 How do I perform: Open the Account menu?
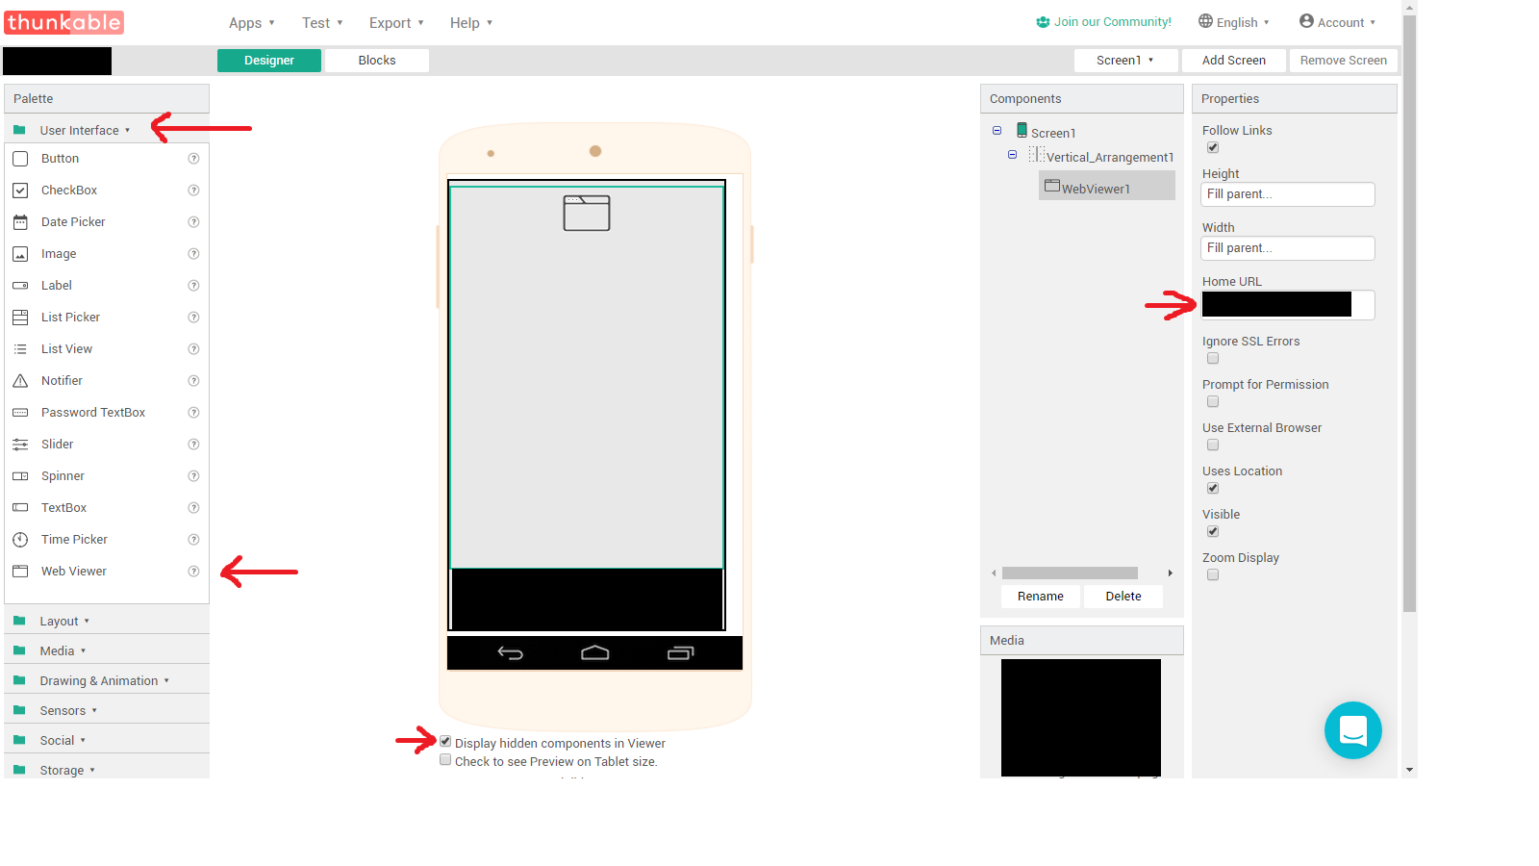[x=1338, y=22]
